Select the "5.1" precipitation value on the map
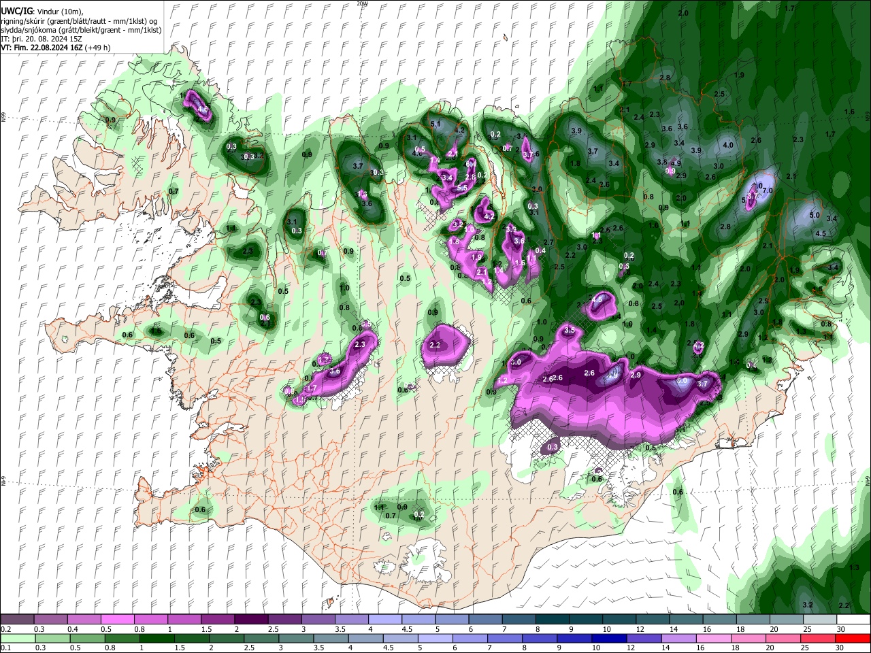 click(436, 124)
